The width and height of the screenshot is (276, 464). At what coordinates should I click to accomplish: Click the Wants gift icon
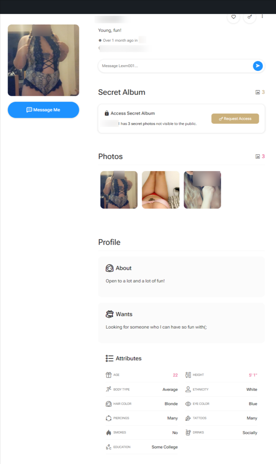coord(110,314)
